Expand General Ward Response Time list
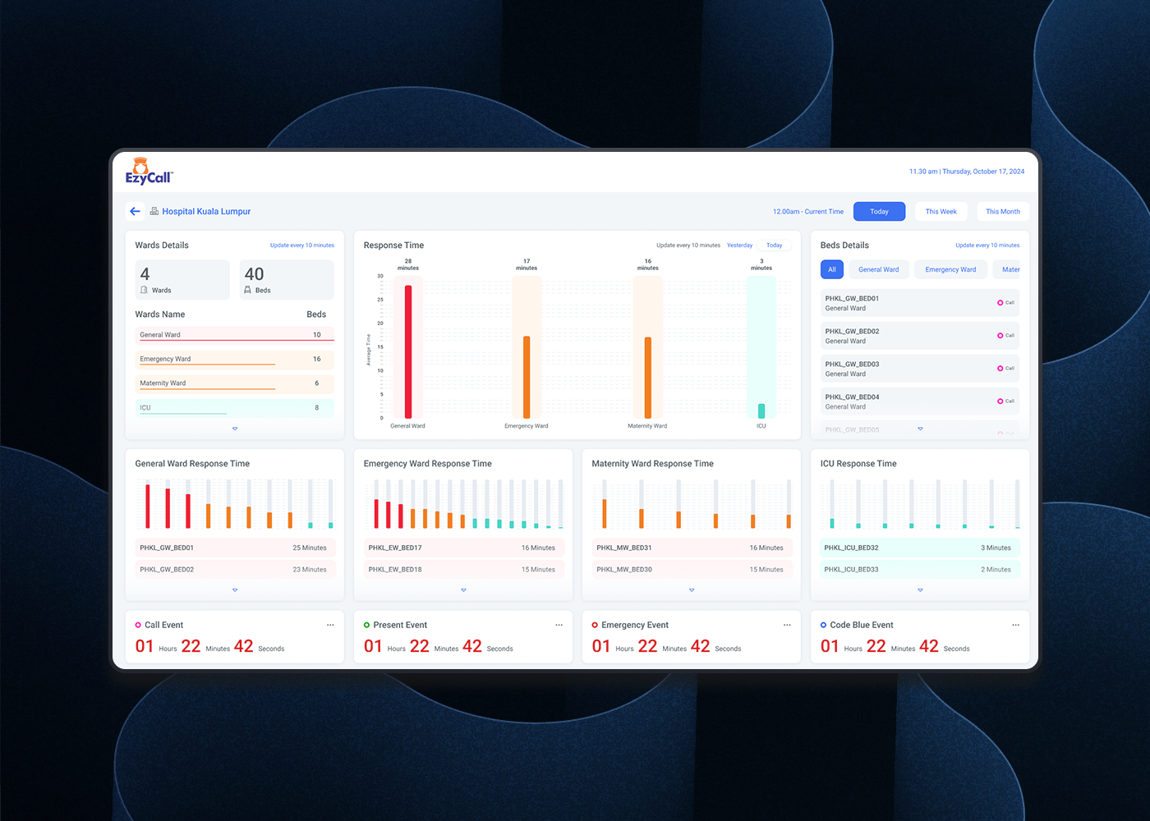The image size is (1150, 821). [235, 590]
